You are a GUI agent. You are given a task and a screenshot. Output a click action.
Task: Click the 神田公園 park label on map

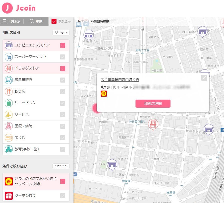[156, 71]
